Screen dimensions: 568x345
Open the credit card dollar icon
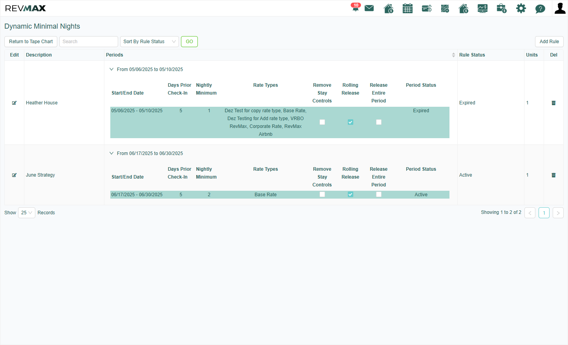pos(427,8)
